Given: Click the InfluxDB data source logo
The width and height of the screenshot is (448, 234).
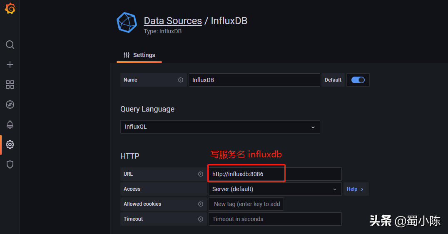Looking at the screenshot, I should click(x=127, y=22).
